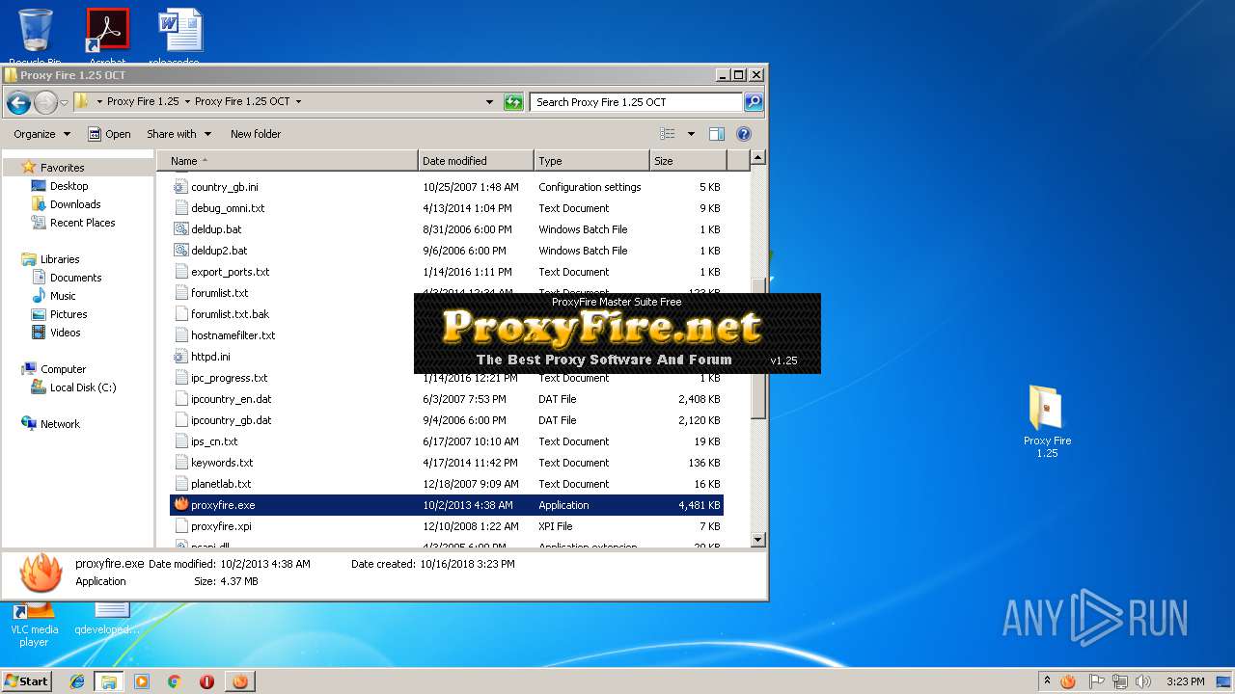Open the Recycle Bin desktop icon
The width and height of the screenshot is (1235, 694).
click(35, 37)
